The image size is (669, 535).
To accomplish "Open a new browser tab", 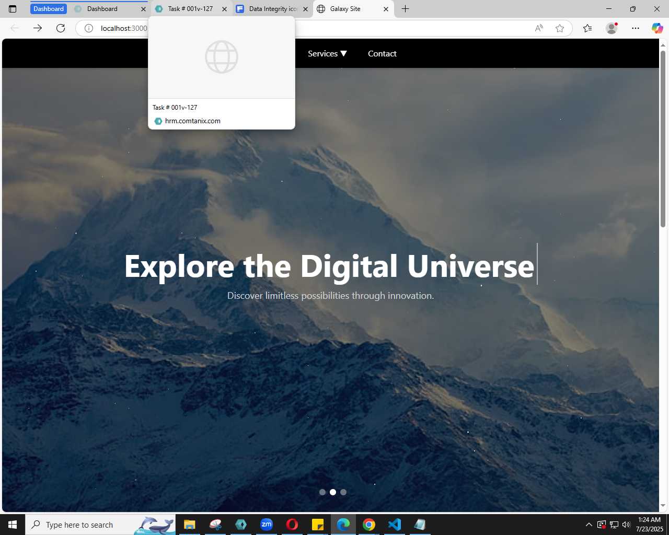I will pyautogui.click(x=405, y=9).
